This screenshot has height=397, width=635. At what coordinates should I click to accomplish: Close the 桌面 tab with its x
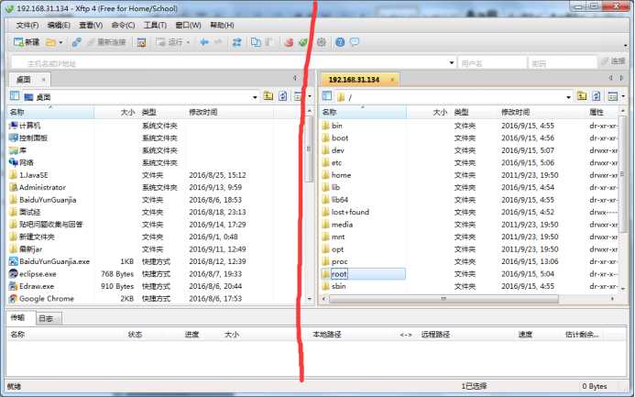(43, 80)
